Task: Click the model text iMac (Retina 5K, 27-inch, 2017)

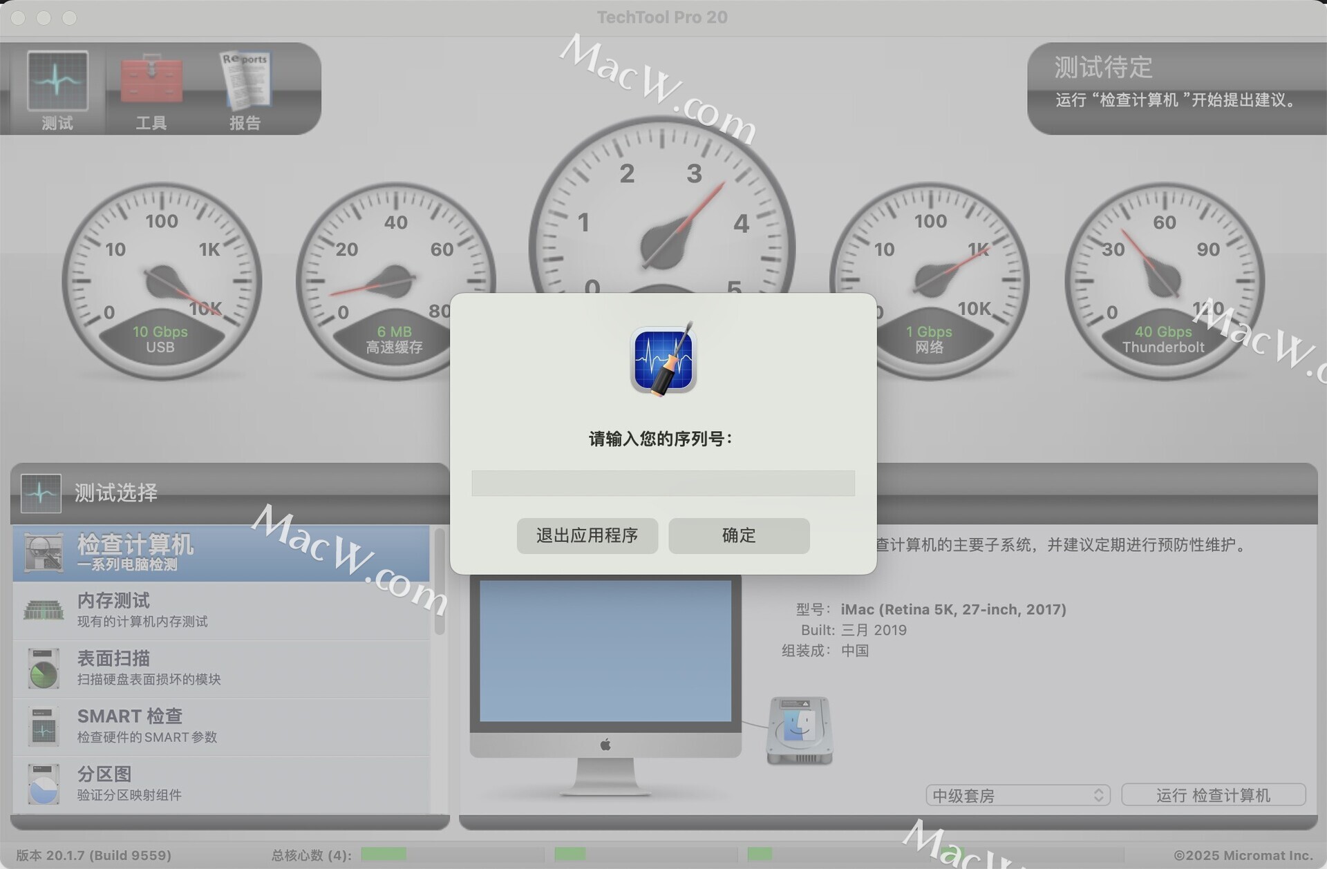Action: pos(953,609)
